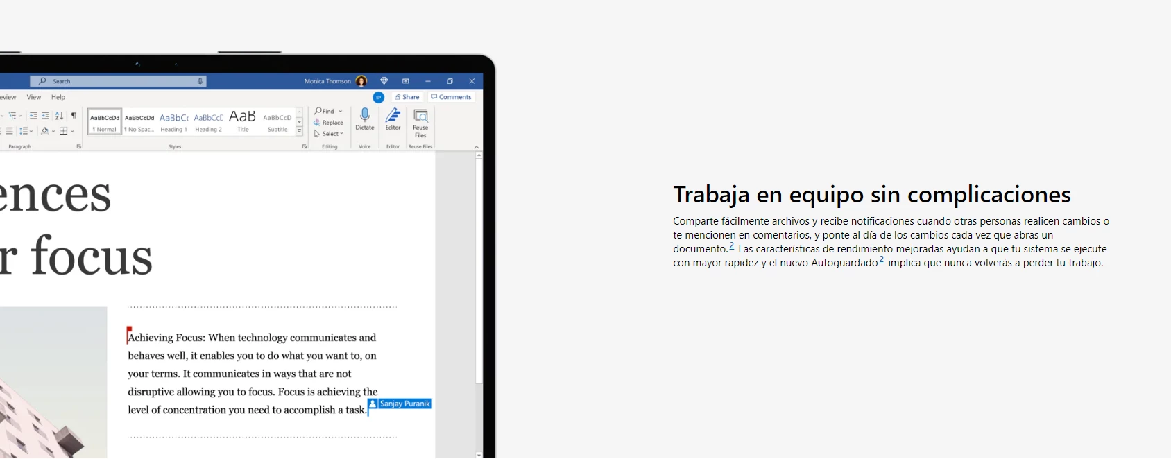Toggle the Ribbon Display Options icon
The image size is (1171, 459).
coord(406,81)
